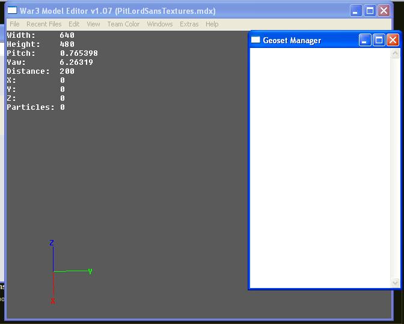This screenshot has height=324, width=404.
Task: Click the Particles label text
Action: click(x=31, y=107)
